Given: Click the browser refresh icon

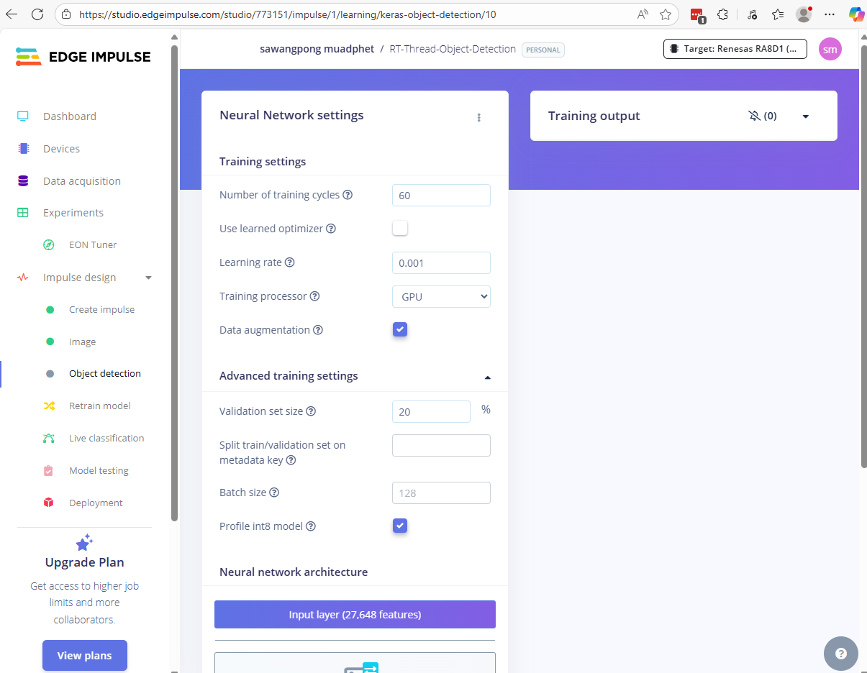Looking at the screenshot, I should click(x=37, y=14).
